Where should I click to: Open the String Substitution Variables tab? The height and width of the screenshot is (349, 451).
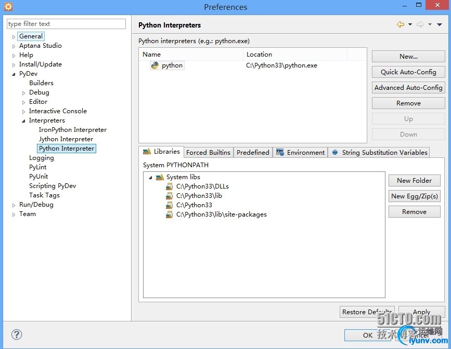pyautogui.click(x=379, y=153)
